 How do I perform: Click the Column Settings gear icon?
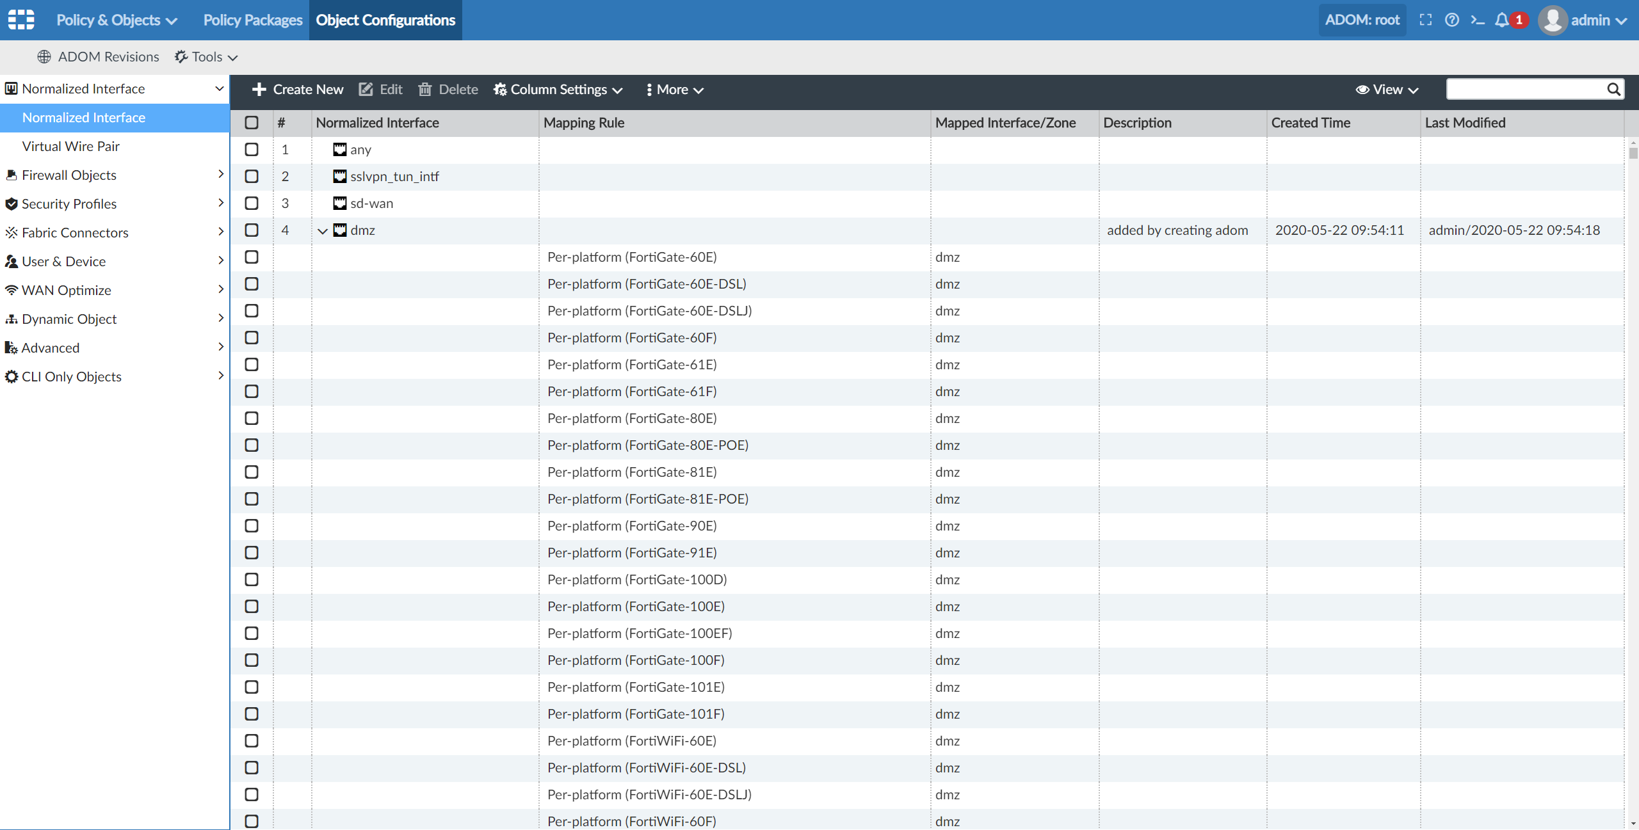(x=500, y=90)
